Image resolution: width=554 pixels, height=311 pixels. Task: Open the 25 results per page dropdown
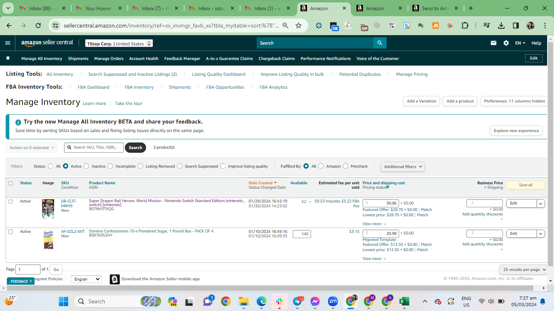coord(524,269)
